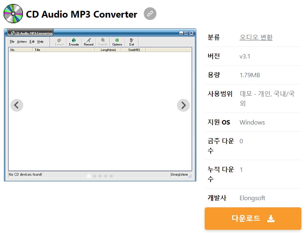The image size is (305, 233).
Task: Click the No. column header
Action: [x=20, y=50]
